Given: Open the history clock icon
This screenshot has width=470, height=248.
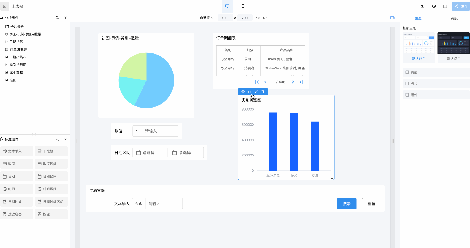Looking at the screenshot, I should [434, 6].
